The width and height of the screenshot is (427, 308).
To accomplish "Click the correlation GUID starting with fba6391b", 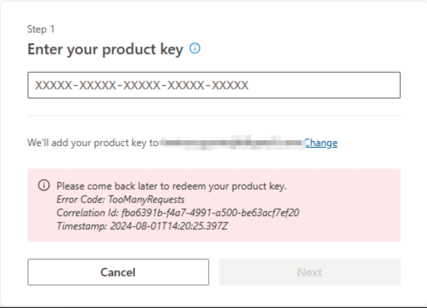I will click(x=210, y=212).
